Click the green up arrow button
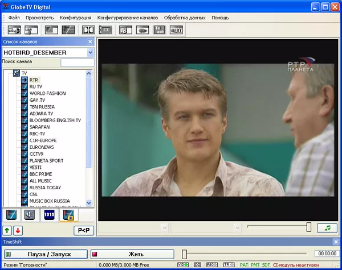342x270 pixels. pyautogui.click(x=7, y=230)
